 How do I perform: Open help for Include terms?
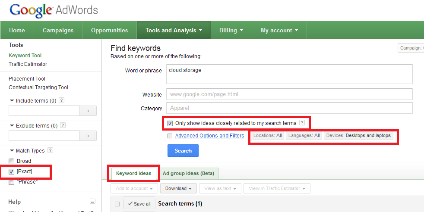click(62, 100)
